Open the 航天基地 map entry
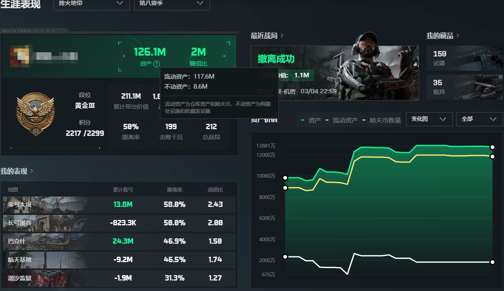This screenshot has width=504, height=291. click(45, 260)
